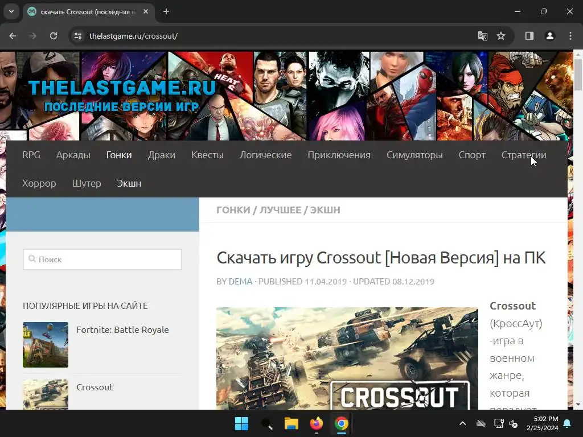Screen dimensions: 583x437
Task: Open the notifications bell
Action: coord(568,423)
